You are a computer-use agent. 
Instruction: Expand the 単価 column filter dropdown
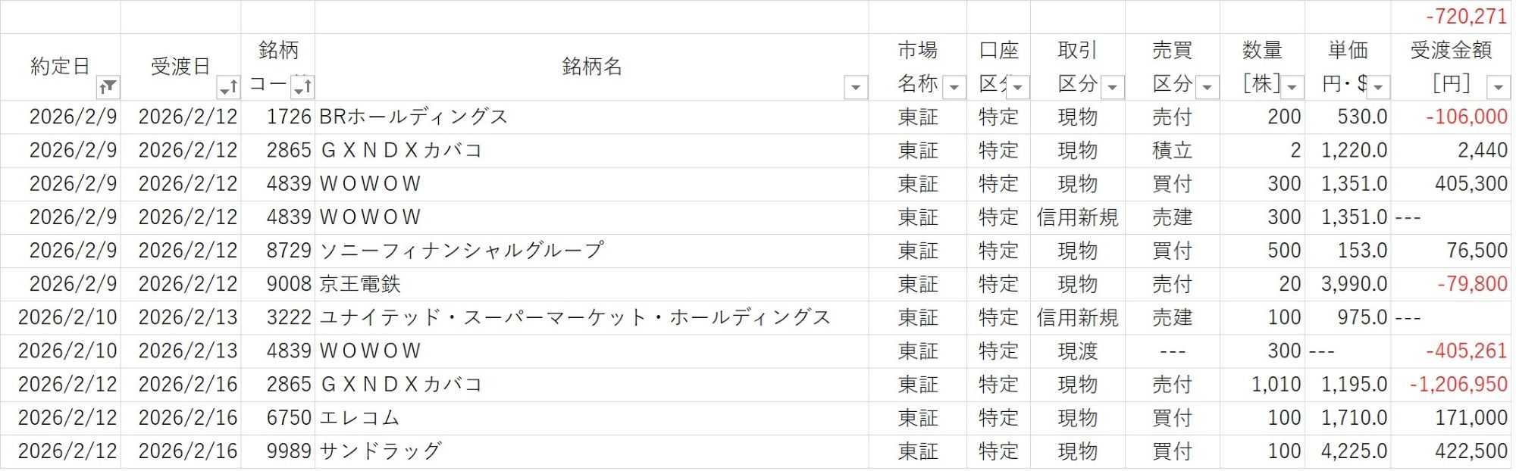tap(1378, 88)
